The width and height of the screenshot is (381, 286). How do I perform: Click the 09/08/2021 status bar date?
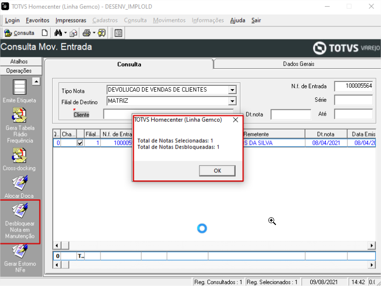pyautogui.click(x=323, y=282)
